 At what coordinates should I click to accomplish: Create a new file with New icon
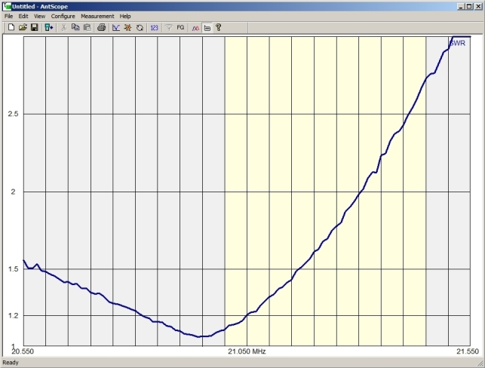point(11,27)
